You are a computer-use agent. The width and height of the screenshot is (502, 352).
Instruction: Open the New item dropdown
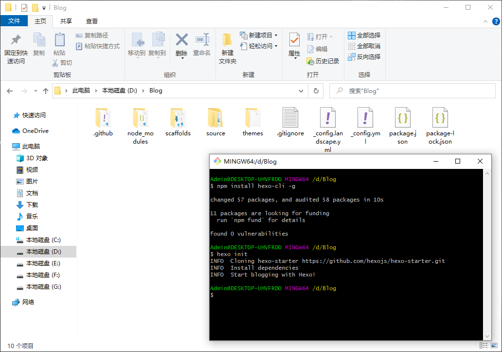259,35
